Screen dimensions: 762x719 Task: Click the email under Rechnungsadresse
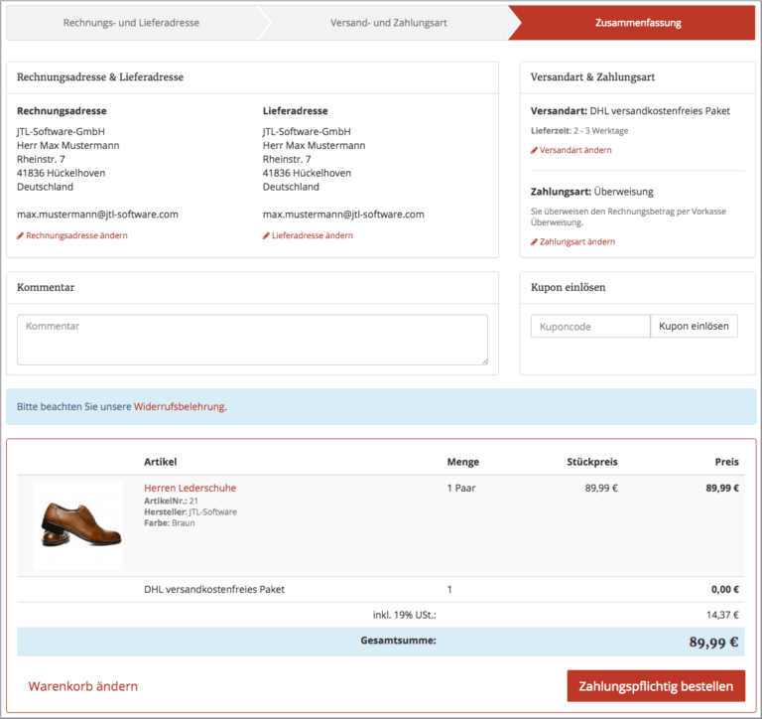pos(97,215)
